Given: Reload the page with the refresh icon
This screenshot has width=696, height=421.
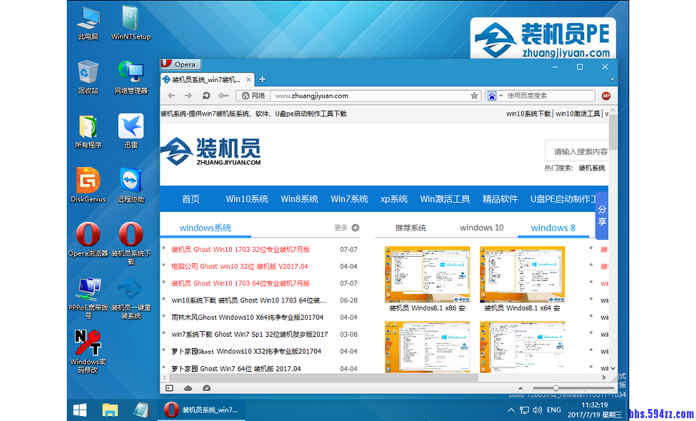Looking at the screenshot, I should tap(206, 96).
